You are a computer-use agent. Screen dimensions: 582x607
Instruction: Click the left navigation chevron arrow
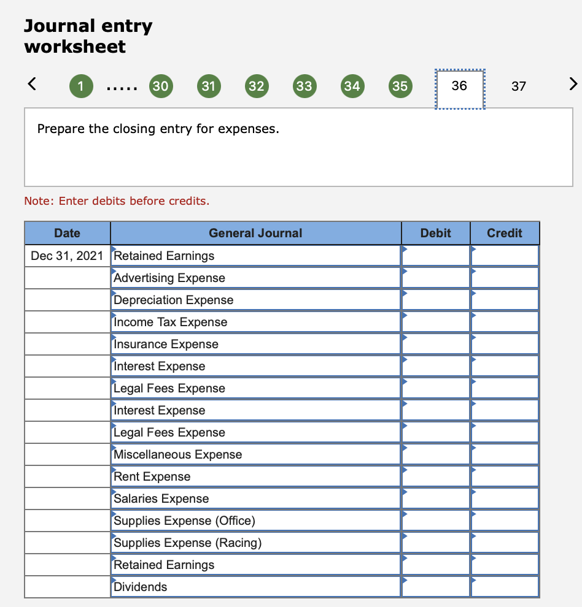(x=32, y=85)
